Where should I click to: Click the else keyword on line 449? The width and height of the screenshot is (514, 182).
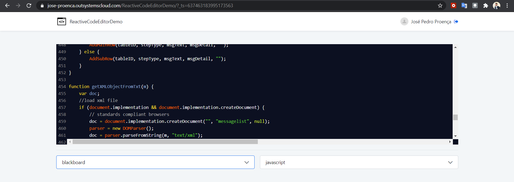click(x=89, y=52)
